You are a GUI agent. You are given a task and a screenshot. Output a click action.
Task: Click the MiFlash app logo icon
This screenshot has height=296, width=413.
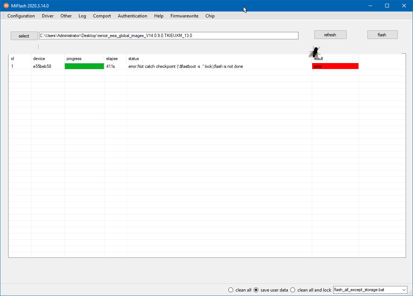coord(6,6)
